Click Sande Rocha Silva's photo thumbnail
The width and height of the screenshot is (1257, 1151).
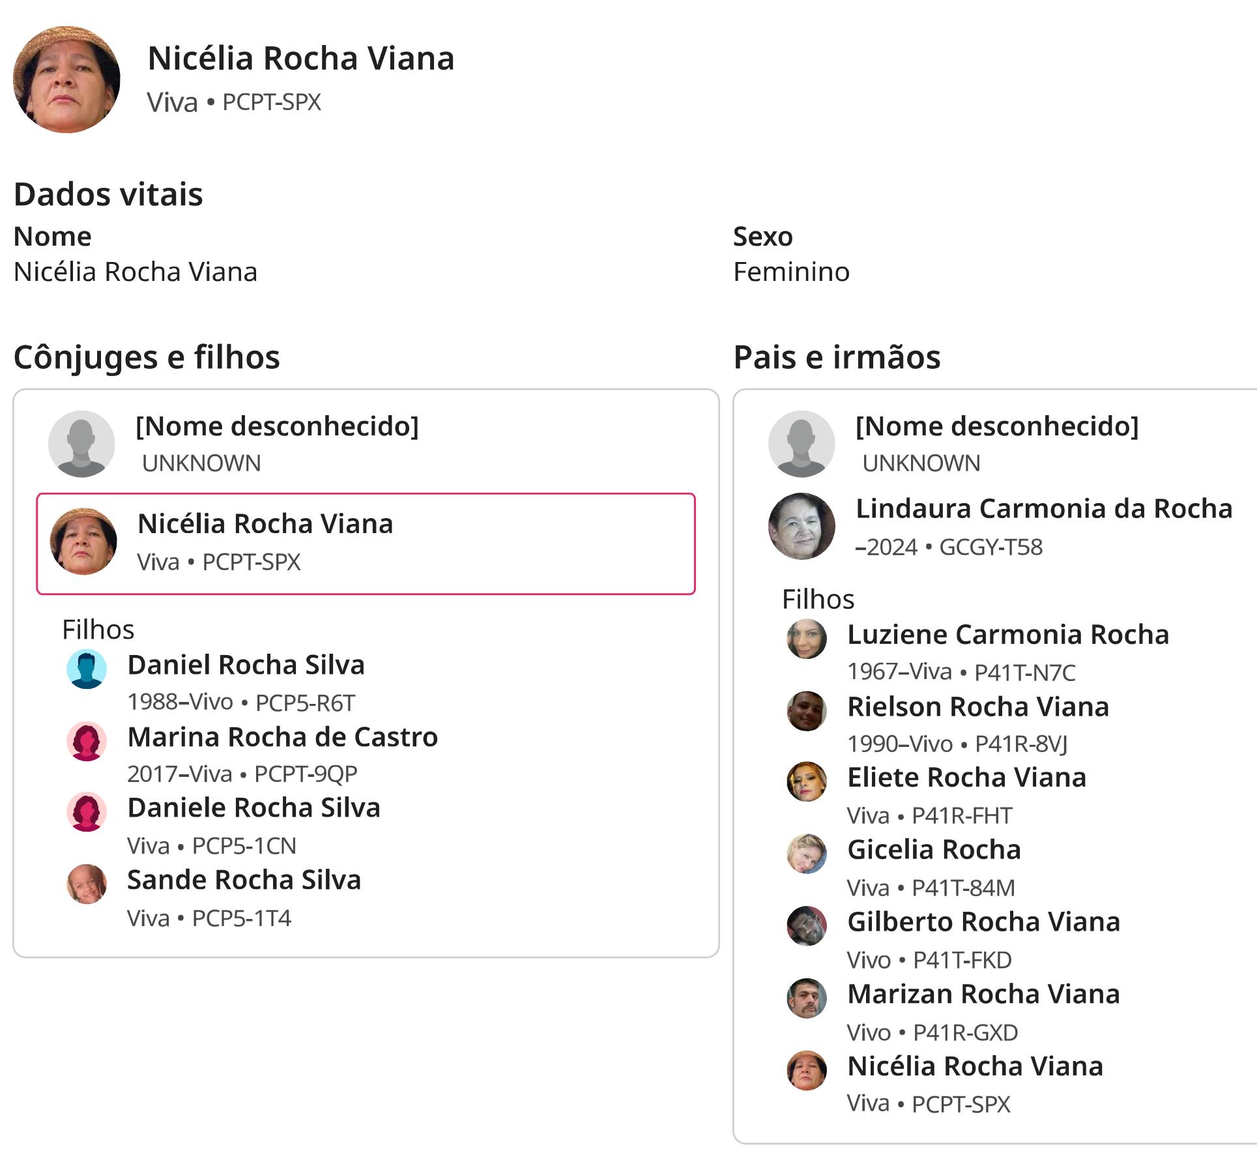click(x=87, y=884)
